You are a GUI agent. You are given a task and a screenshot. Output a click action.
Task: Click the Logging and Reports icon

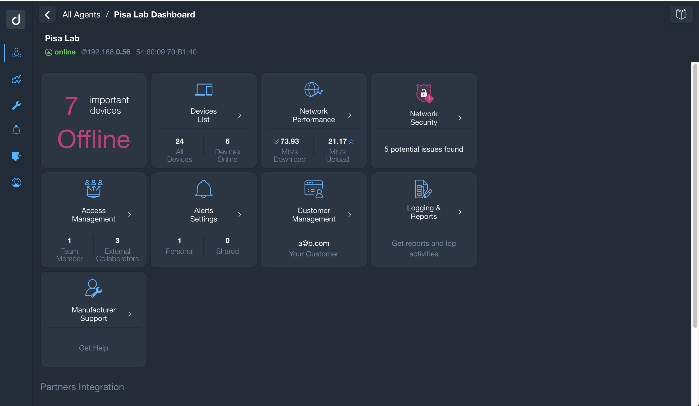coord(423,189)
